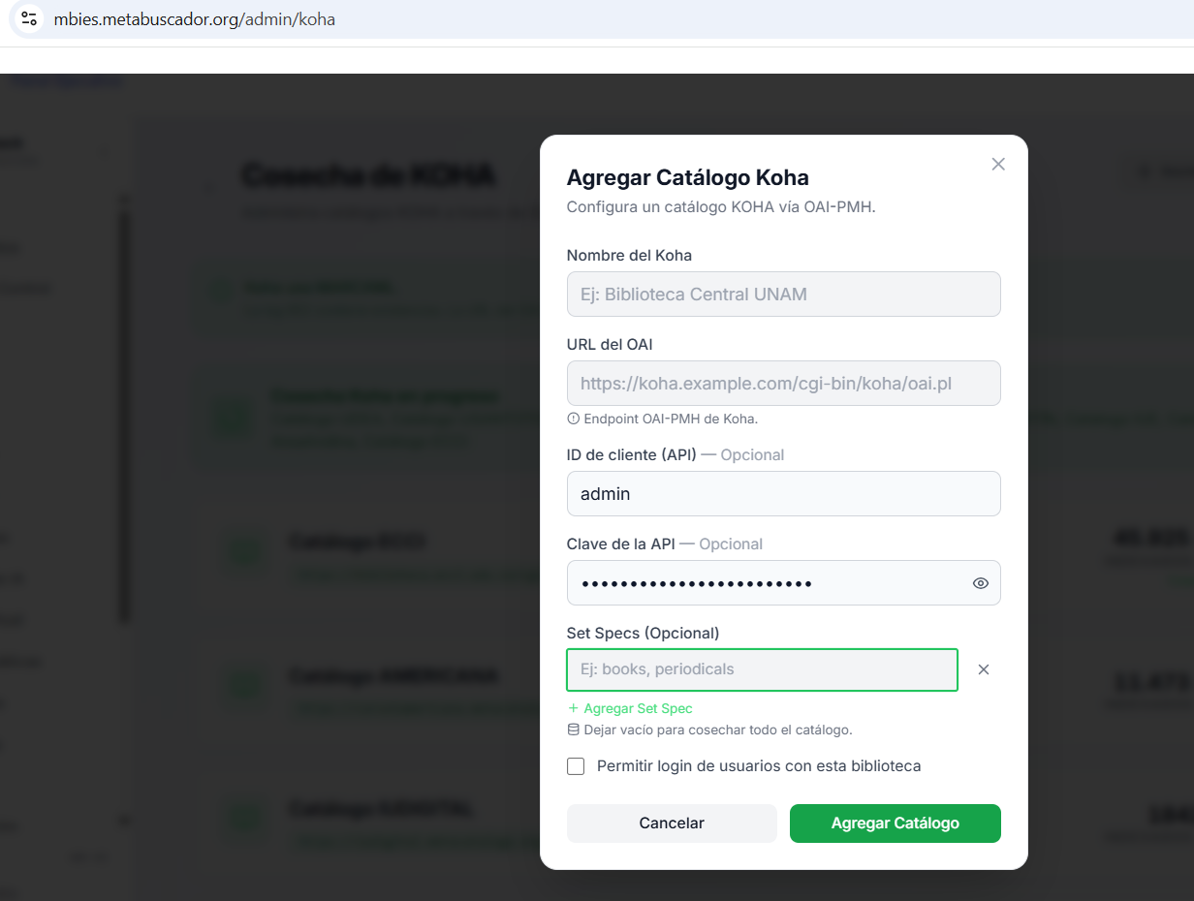
Task: Close the Agregar Catálogo Koha dialog
Action: (998, 165)
